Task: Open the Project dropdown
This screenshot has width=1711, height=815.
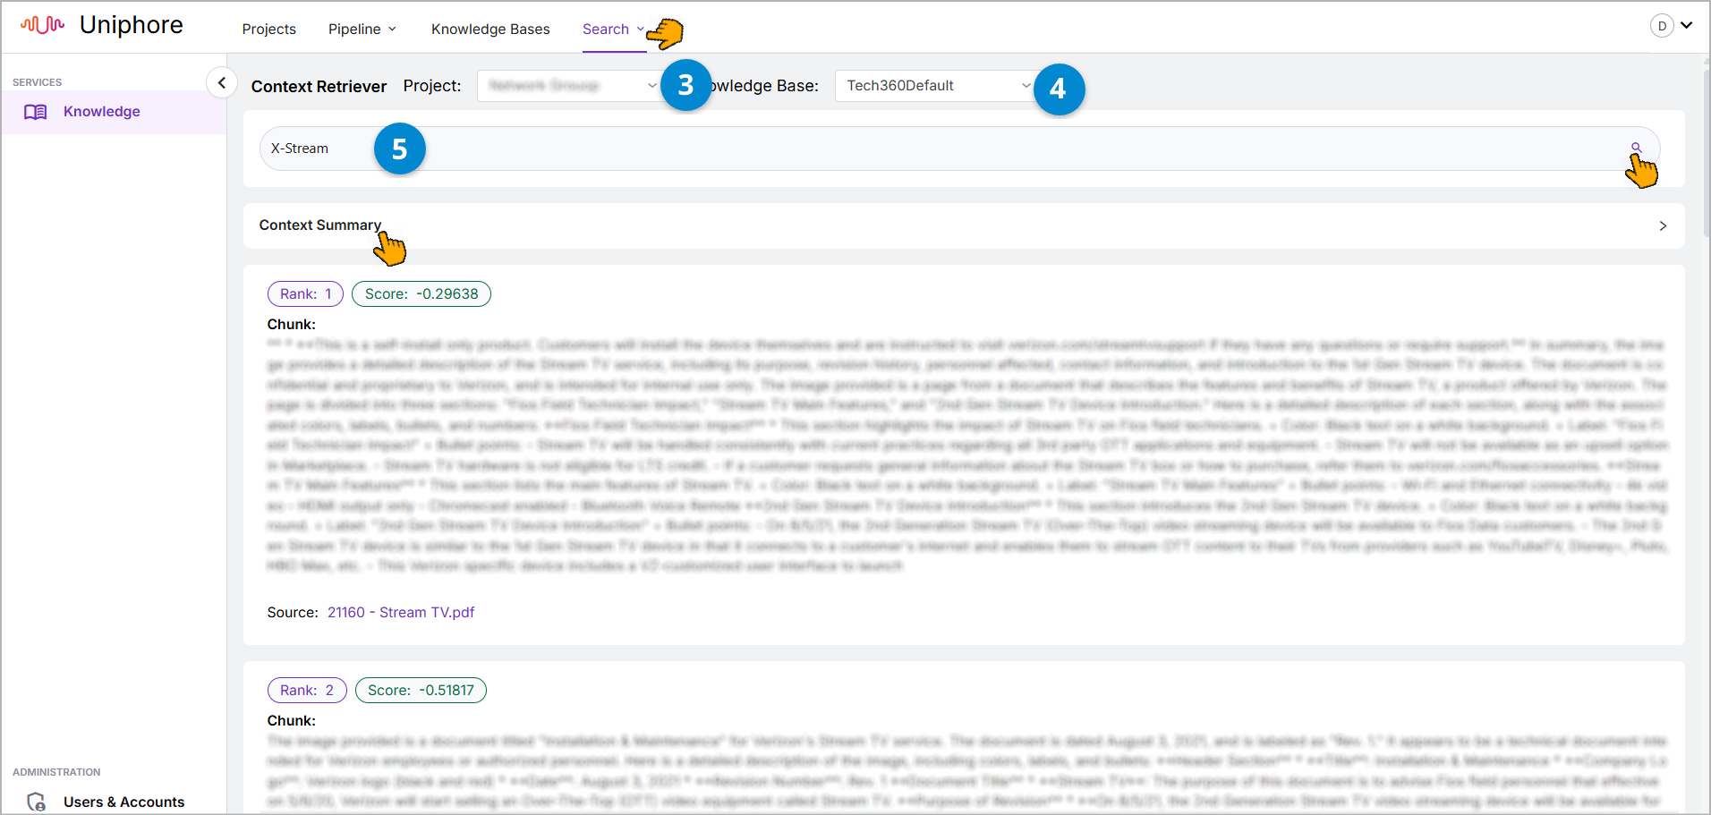Action: coord(569,86)
